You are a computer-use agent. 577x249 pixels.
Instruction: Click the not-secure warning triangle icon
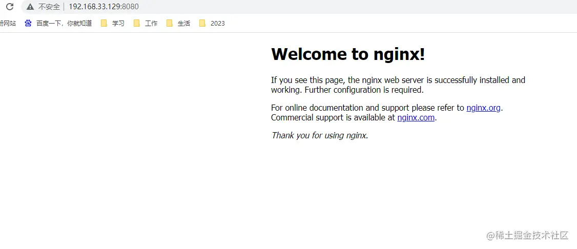tap(30, 7)
